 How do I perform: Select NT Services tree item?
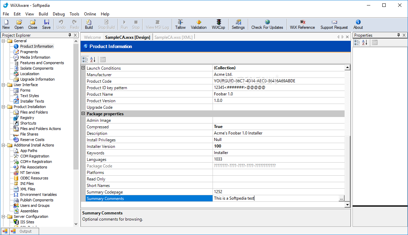click(30, 173)
